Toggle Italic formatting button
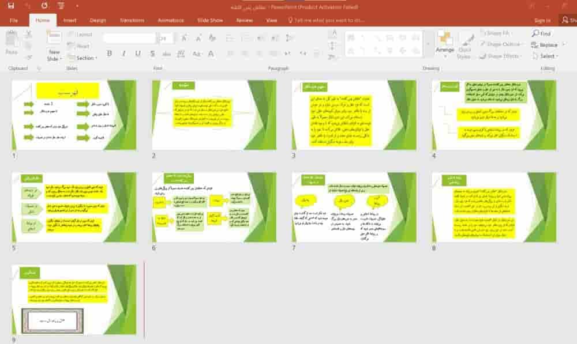 coord(123,54)
